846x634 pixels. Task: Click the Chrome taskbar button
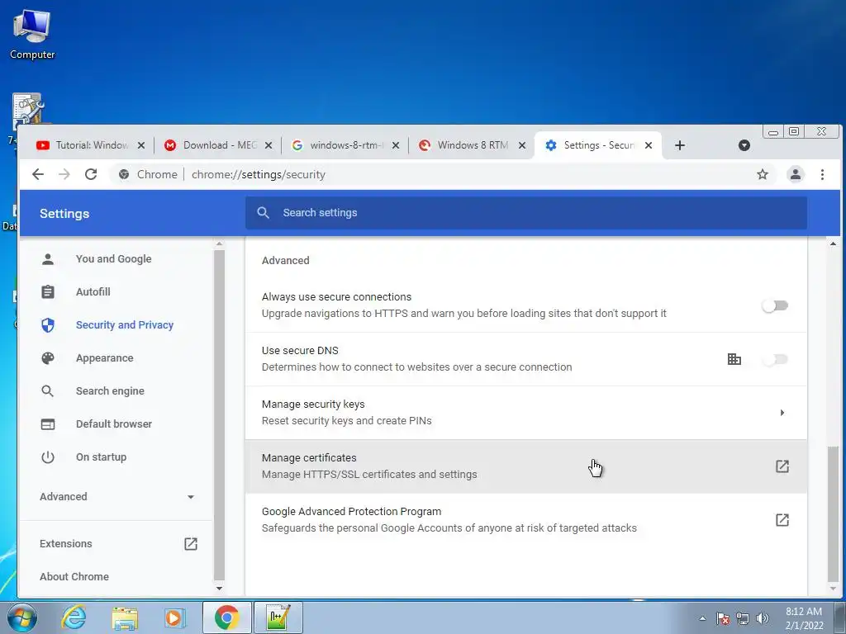tap(227, 617)
